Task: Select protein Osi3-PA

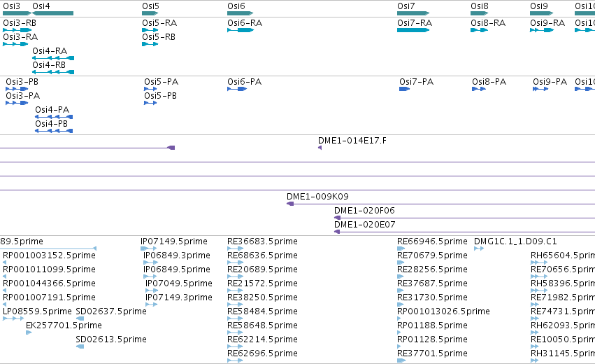Action: [17, 103]
